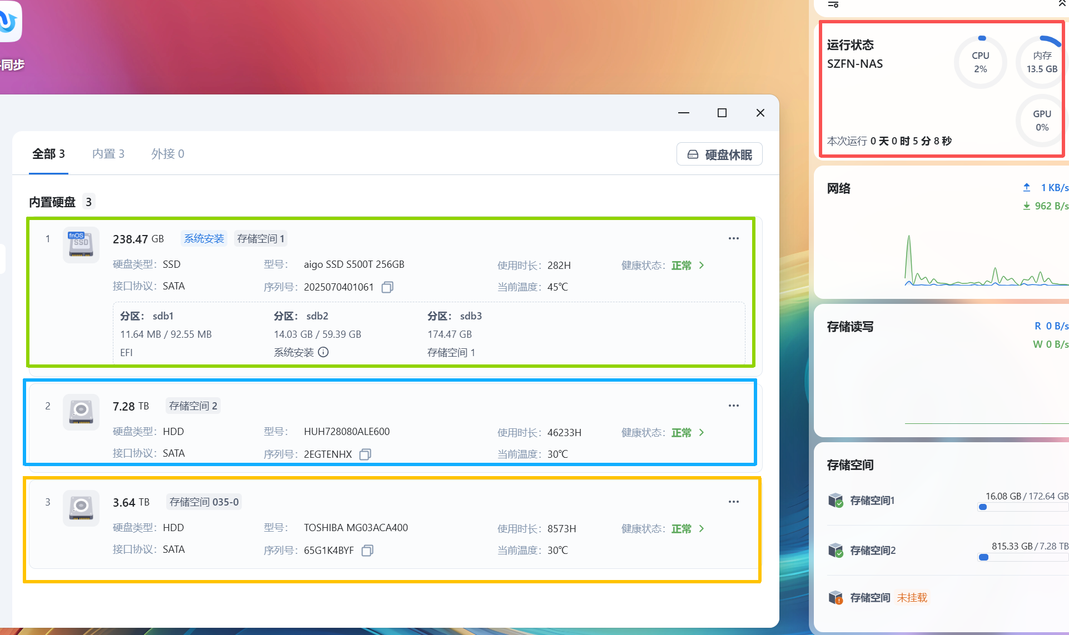Open more options for the 238.47 GB disk
Image resolution: width=1069 pixels, height=635 pixels.
[x=733, y=238]
